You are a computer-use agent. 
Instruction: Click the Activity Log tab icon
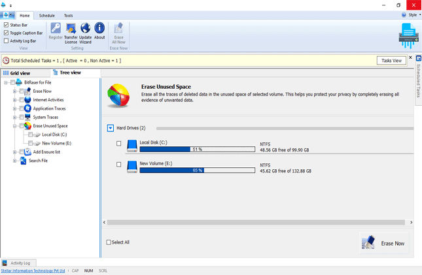pyautogui.click(x=5, y=263)
